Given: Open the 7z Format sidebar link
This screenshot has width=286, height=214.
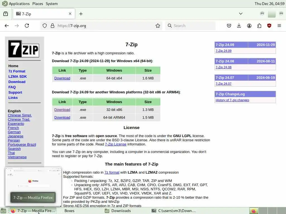Looking at the screenshot, I should (17, 71).
